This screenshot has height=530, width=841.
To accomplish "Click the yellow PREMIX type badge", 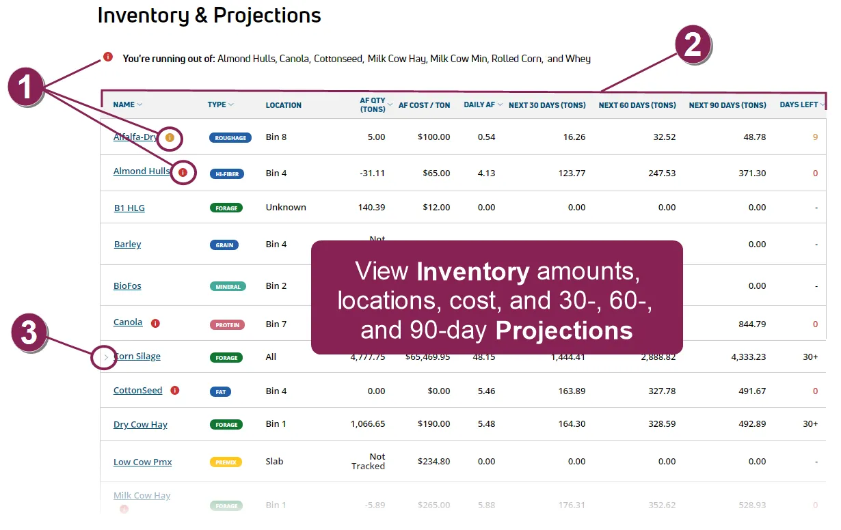I will pos(226,462).
